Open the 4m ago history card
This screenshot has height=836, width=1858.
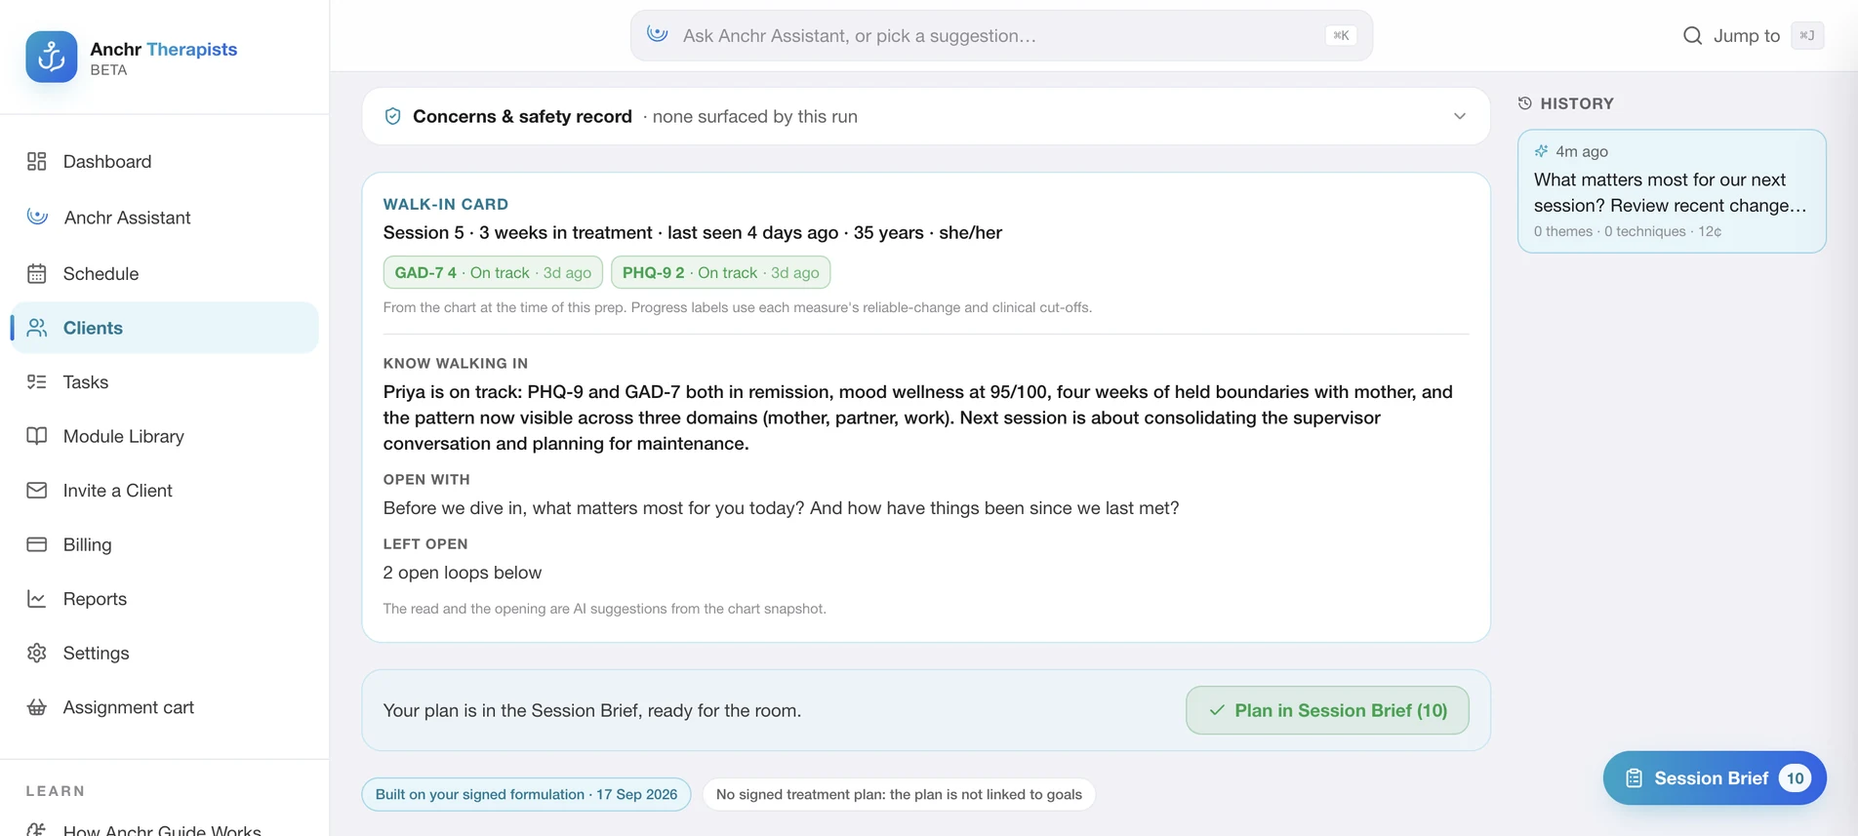1672,191
